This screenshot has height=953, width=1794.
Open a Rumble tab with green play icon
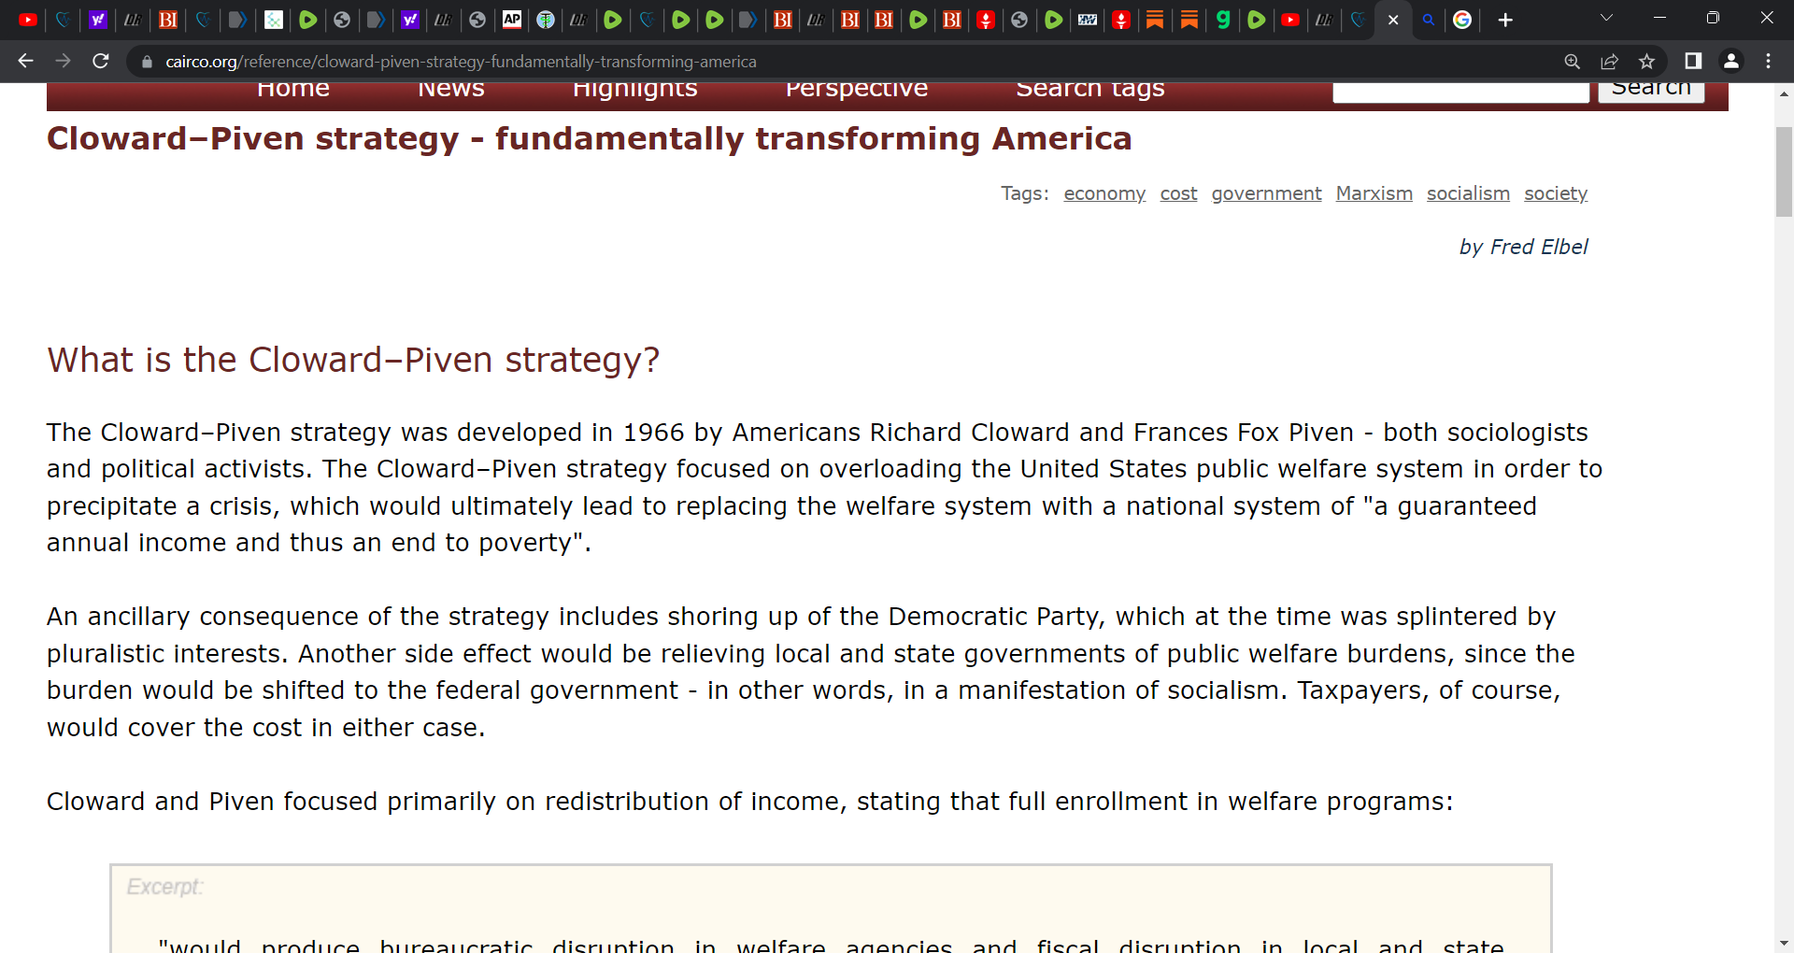tap(681, 20)
